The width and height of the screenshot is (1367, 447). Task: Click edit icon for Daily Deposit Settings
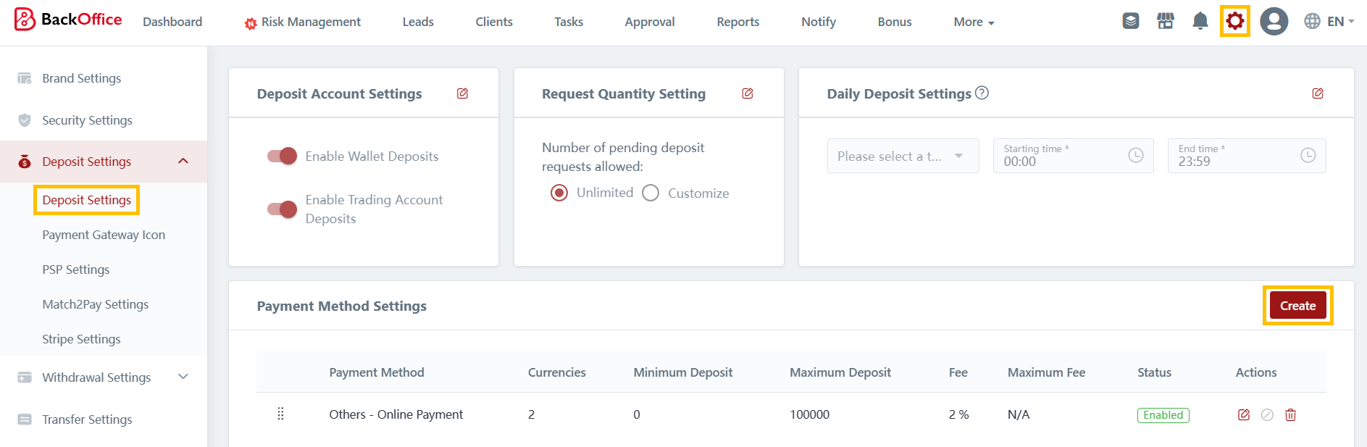point(1317,93)
